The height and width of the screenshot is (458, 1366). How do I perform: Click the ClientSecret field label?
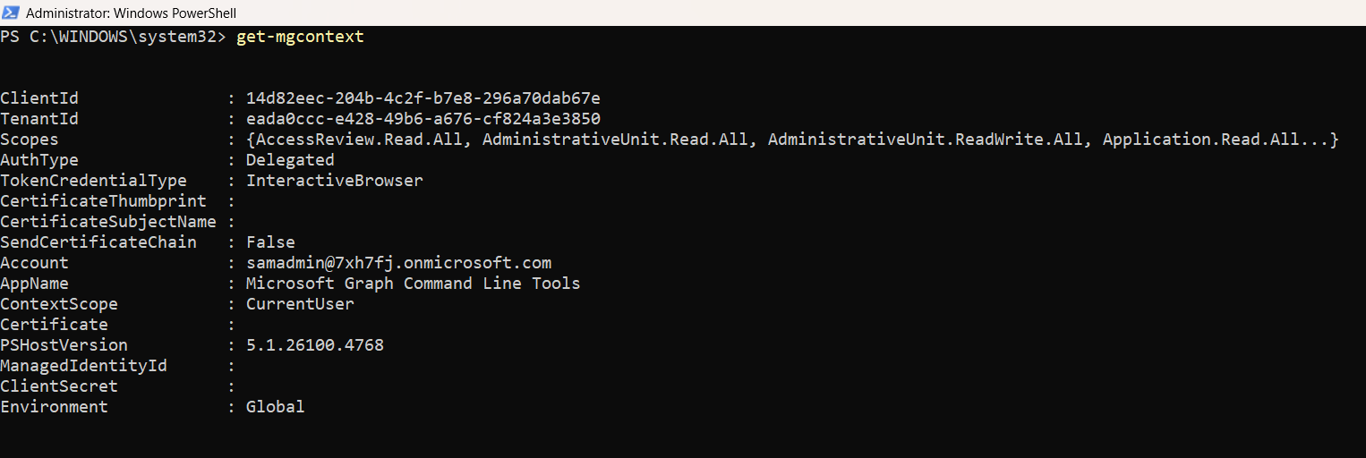click(x=59, y=386)
